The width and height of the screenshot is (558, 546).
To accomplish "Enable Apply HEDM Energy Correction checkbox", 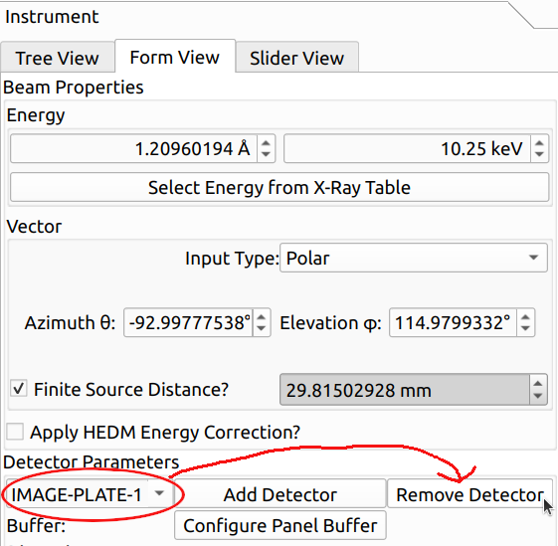I will 15,432.
